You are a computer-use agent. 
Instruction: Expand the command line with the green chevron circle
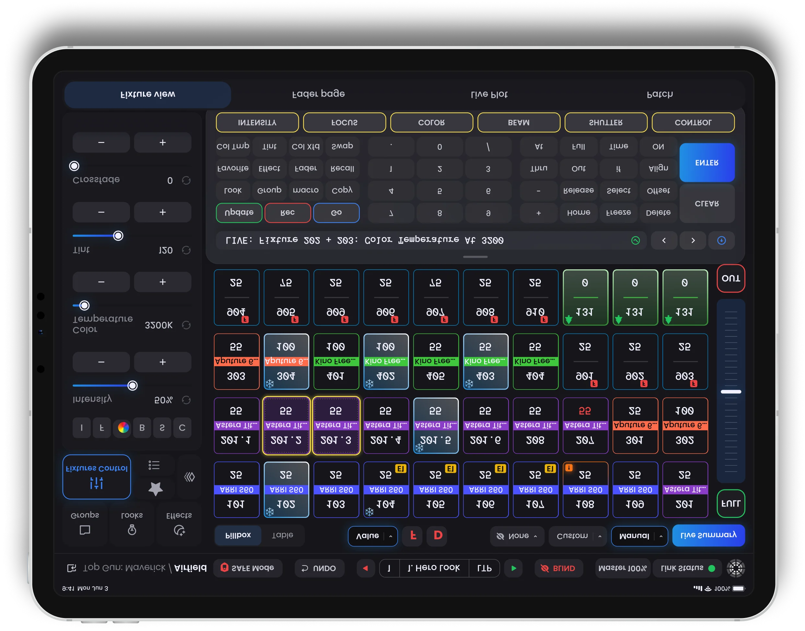636,240
